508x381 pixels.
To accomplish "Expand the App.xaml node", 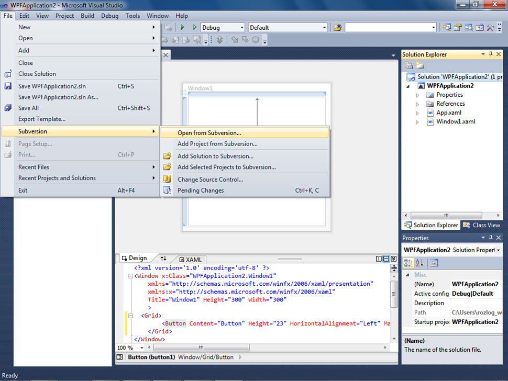I will (x=417, y=113).
